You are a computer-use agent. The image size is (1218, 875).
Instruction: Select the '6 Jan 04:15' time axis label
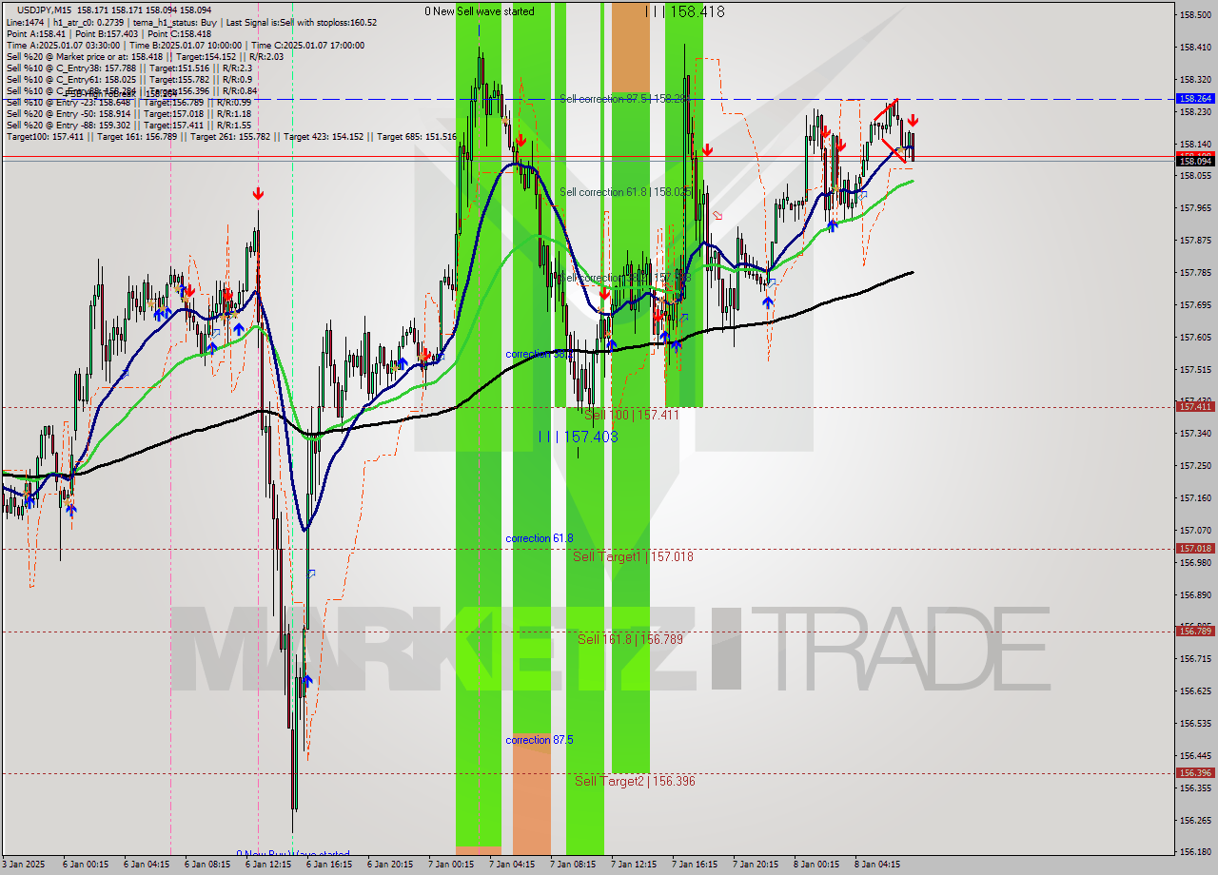[147, 865]
